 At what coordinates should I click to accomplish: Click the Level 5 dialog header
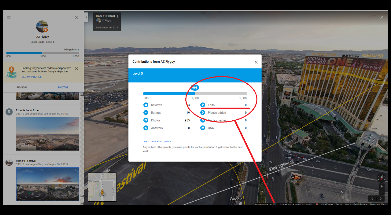tap(195, 75)
